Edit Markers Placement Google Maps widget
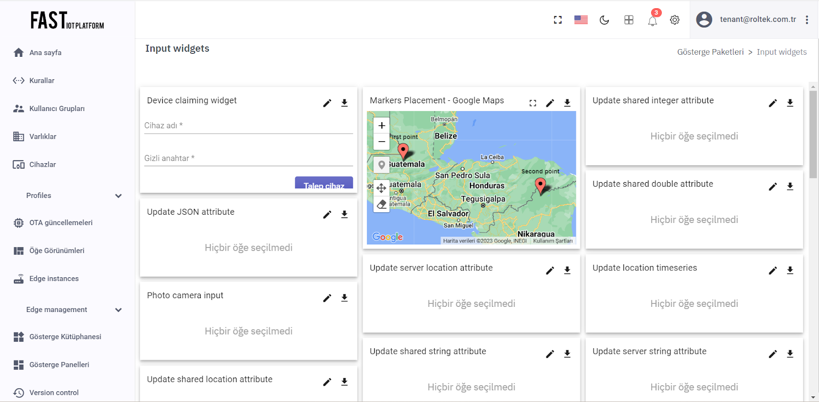 [550, 103]
